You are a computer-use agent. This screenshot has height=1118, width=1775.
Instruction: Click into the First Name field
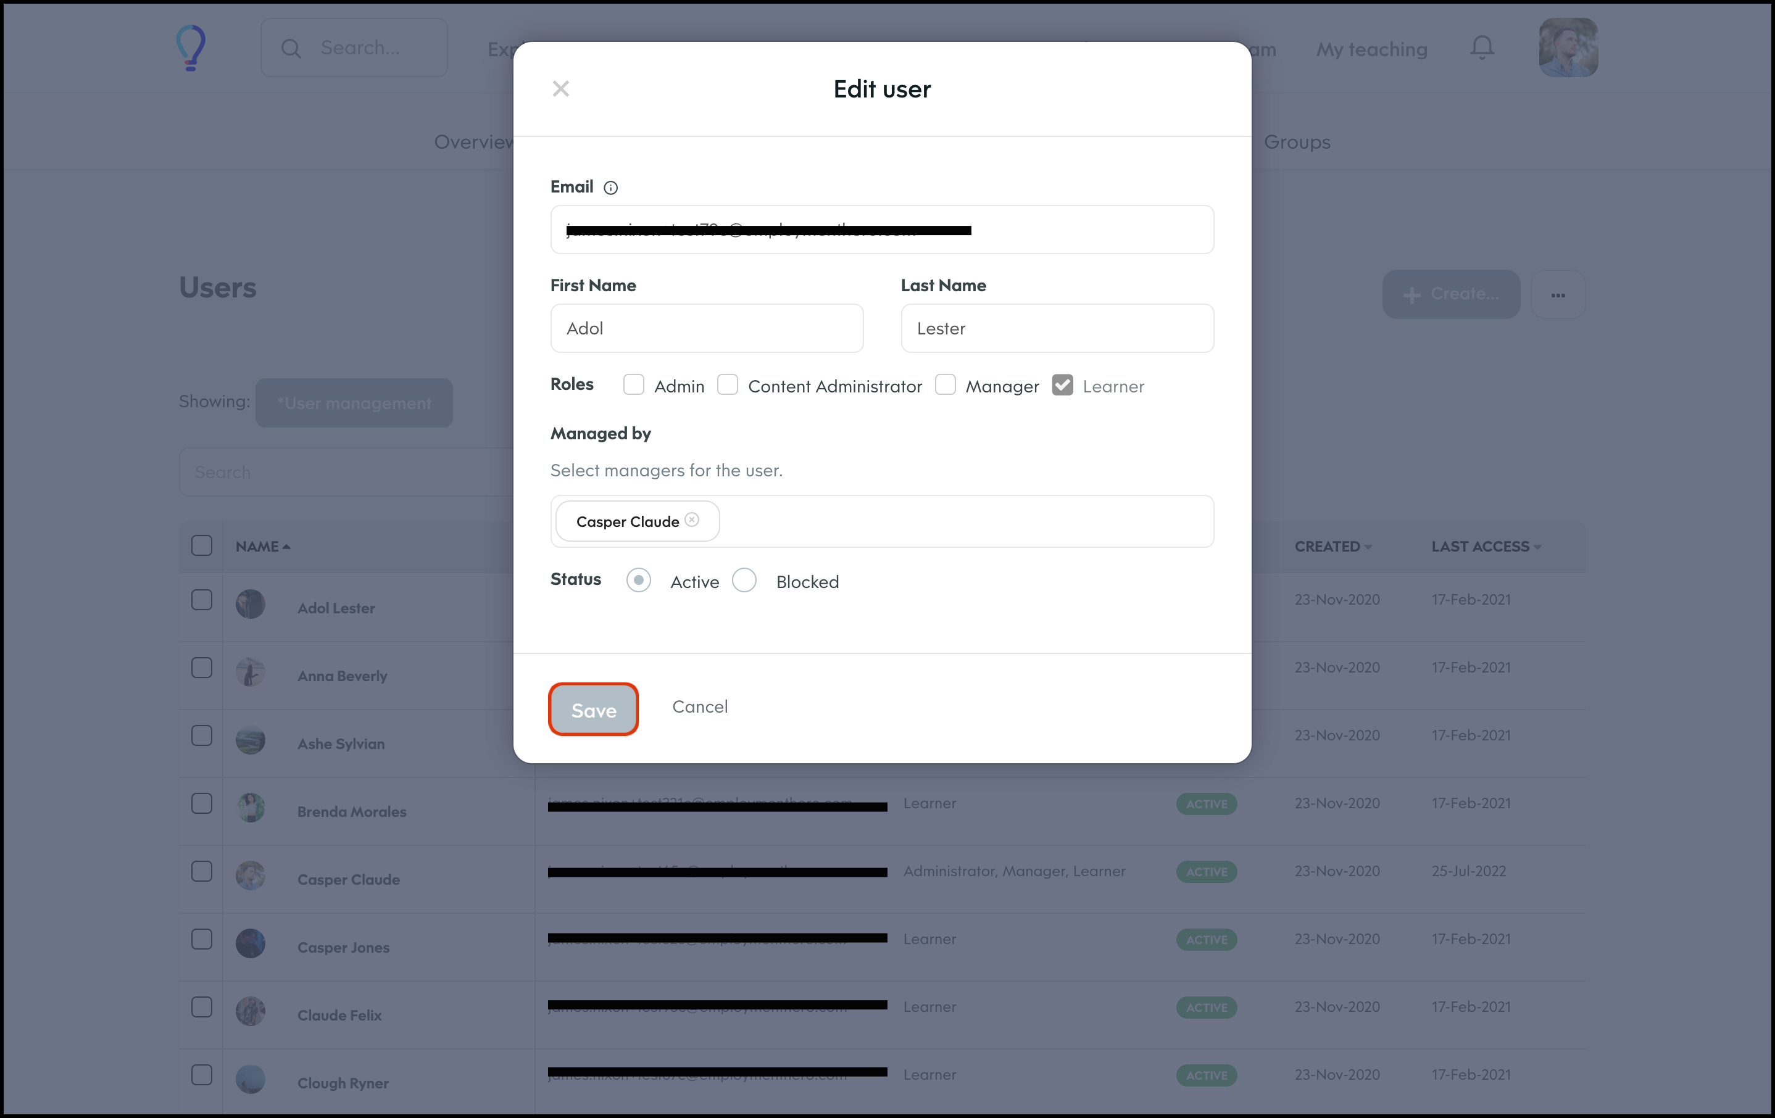click(x=706, y=329)
